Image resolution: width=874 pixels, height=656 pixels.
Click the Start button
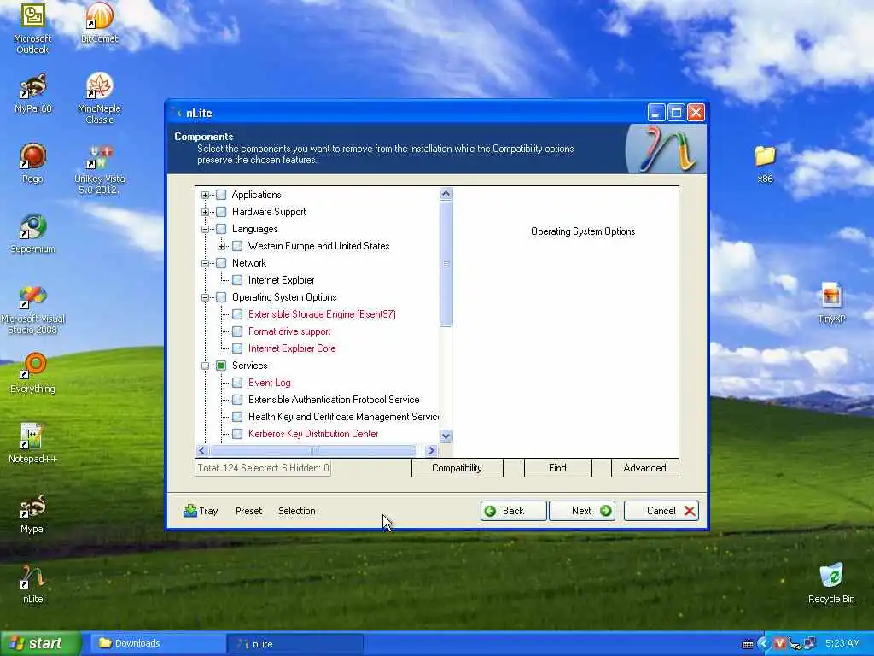(40, 643)
